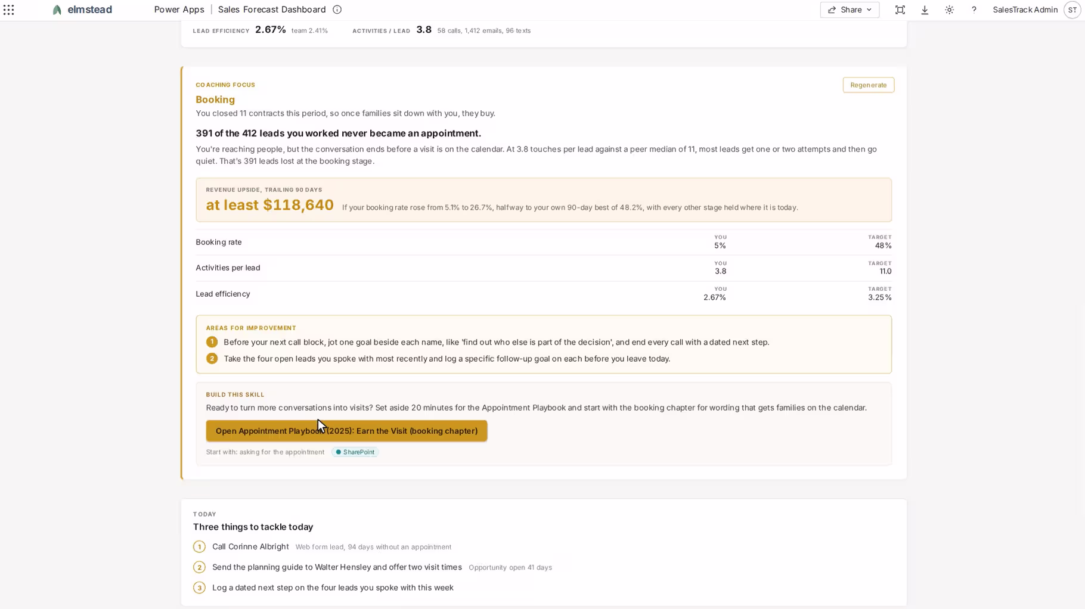Open the help question mark

974,10
